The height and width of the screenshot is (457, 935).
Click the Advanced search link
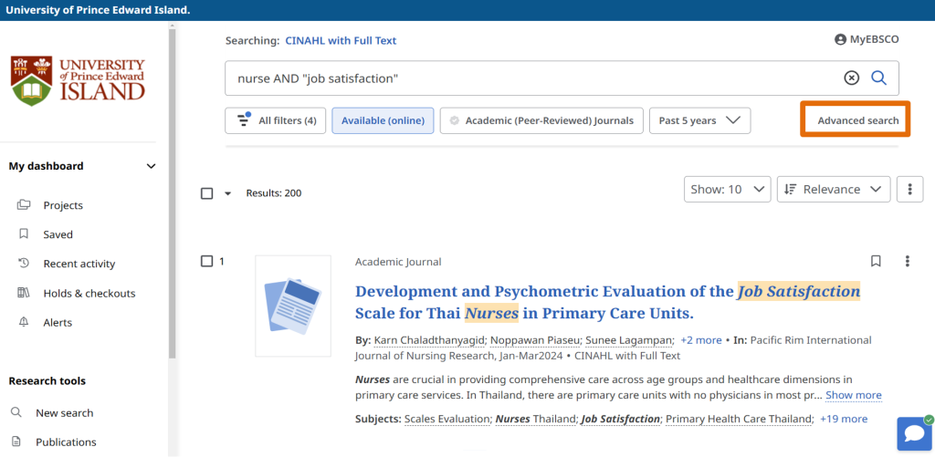(857, 120)
